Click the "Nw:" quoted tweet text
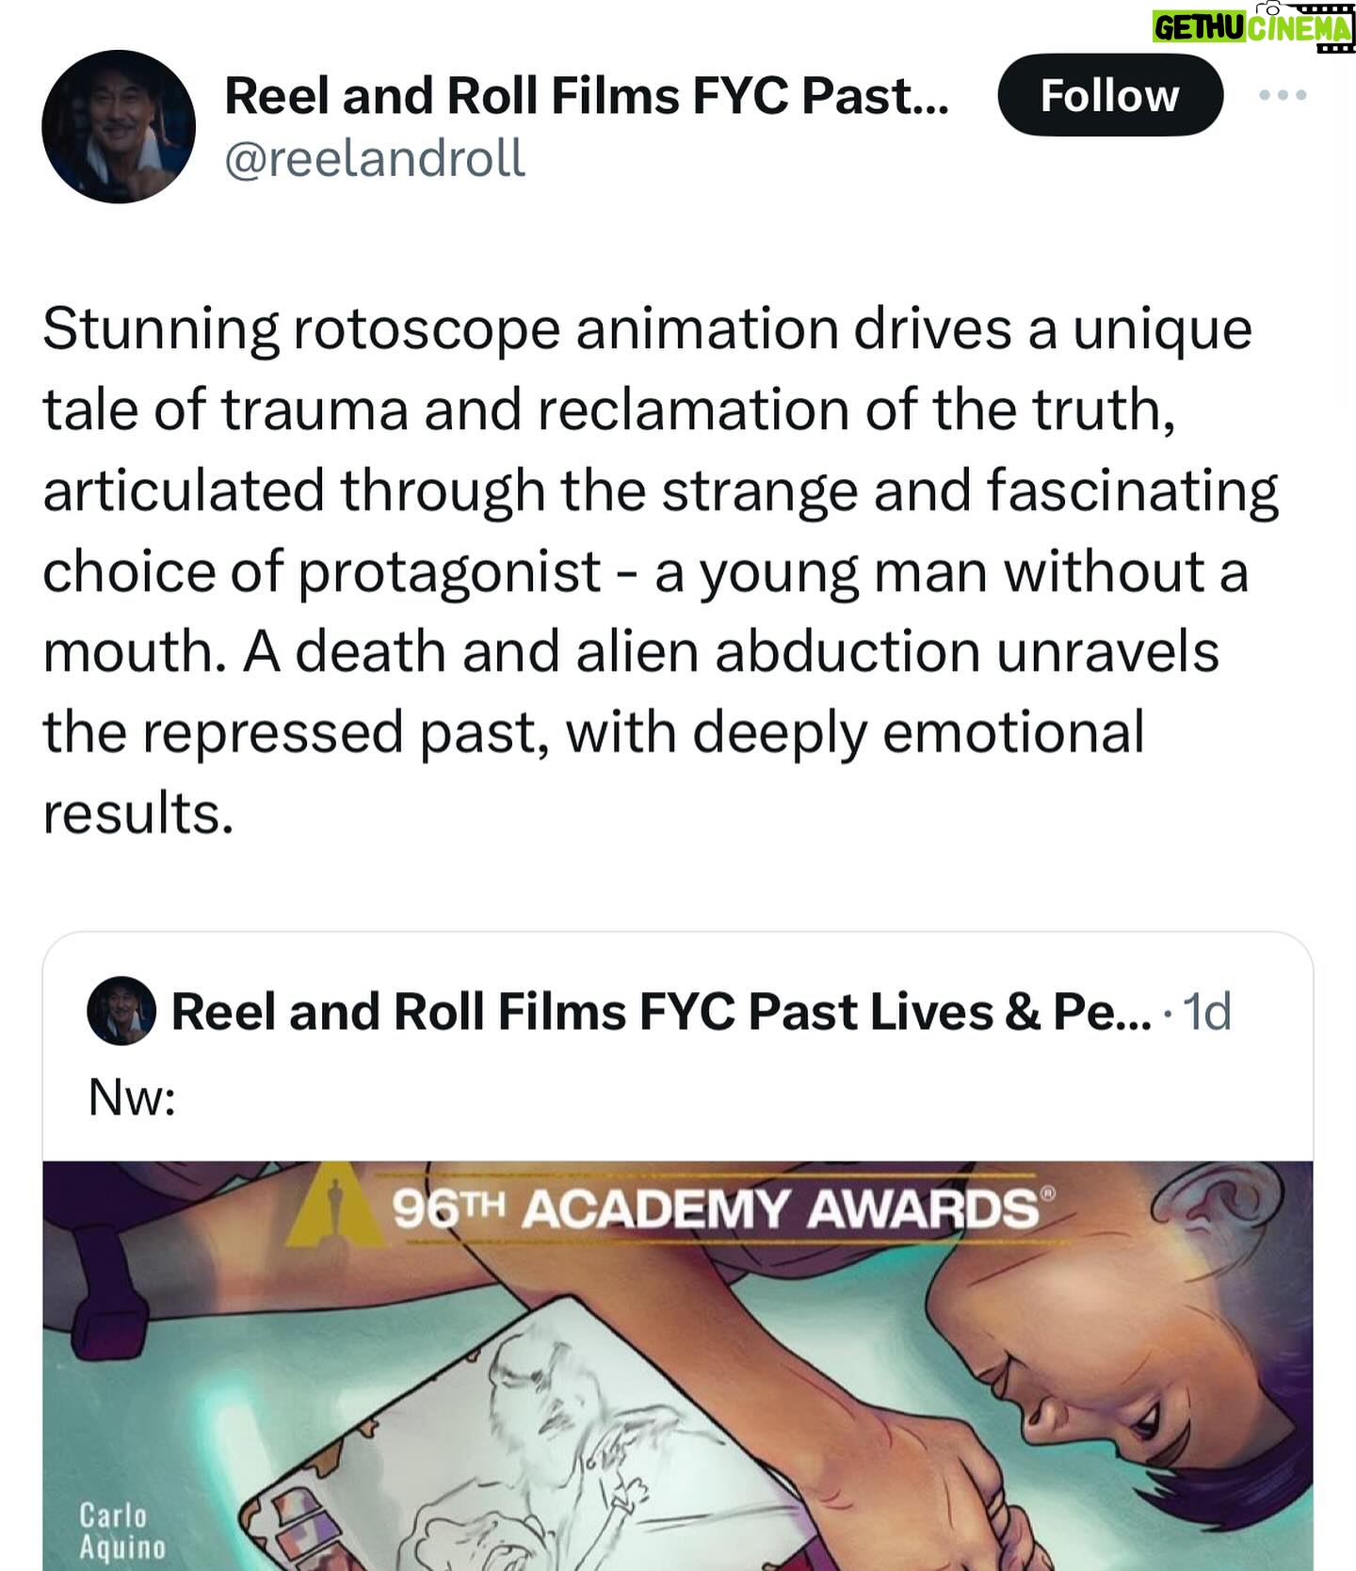 click(132, 1097)
